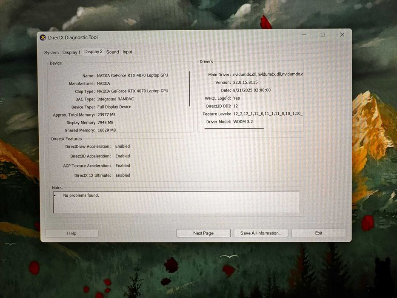Click the Drivers panel horizontal scrollbar

[234, 128]
